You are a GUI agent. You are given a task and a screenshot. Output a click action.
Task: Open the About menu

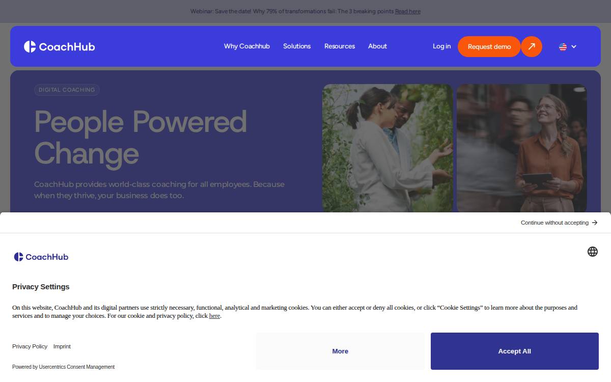[x=377, y=46]
